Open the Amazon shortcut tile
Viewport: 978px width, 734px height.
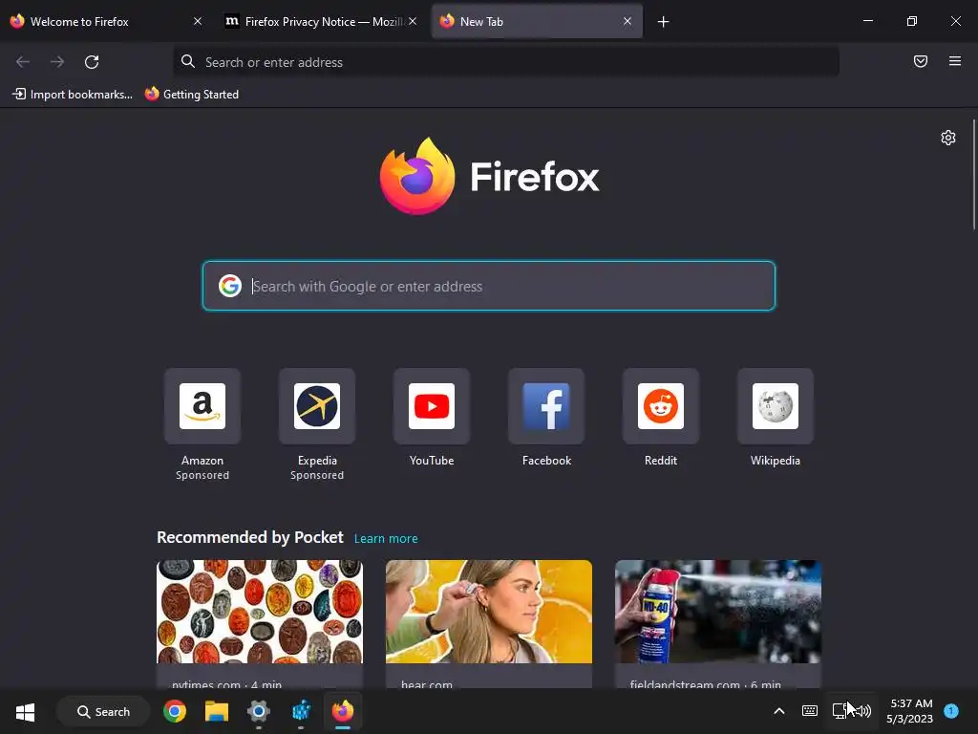(202, 406)
